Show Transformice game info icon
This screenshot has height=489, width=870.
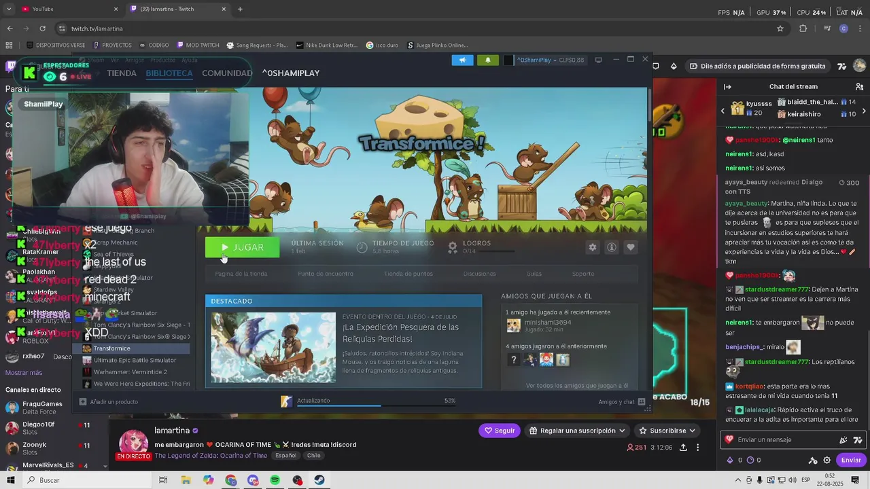612,247
